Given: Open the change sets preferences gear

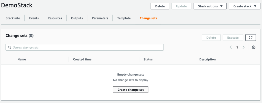Looking at the screenshot, I should [254, 47].
